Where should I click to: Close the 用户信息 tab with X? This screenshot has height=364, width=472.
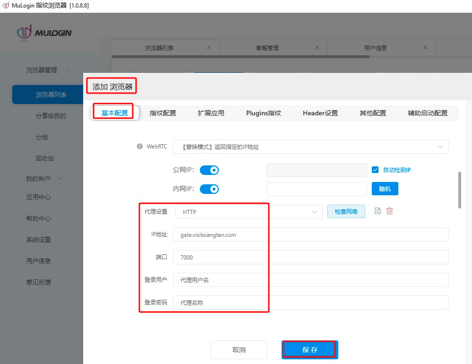(x=425, y=48)
